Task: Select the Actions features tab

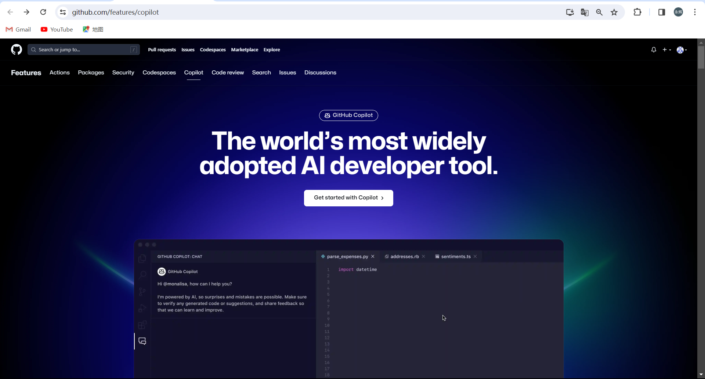Action: point(59,73)
